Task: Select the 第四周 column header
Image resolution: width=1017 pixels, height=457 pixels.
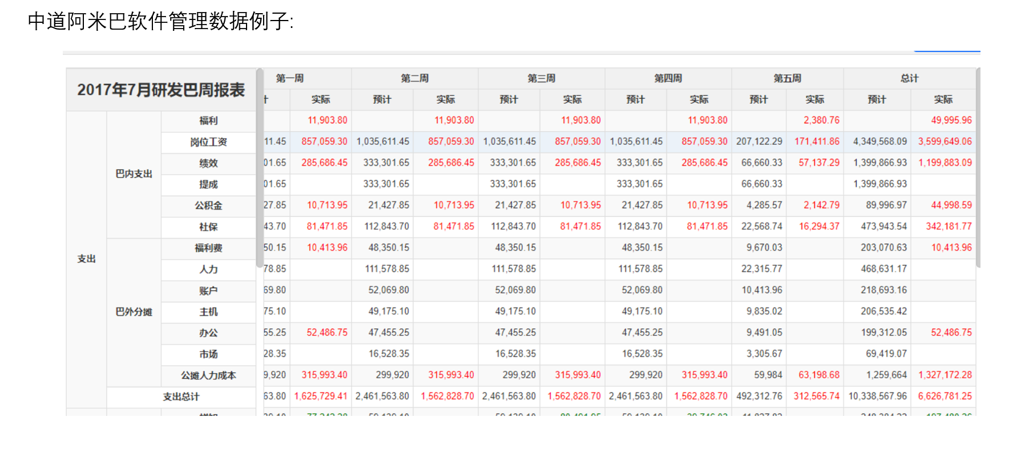Action: 668,78
